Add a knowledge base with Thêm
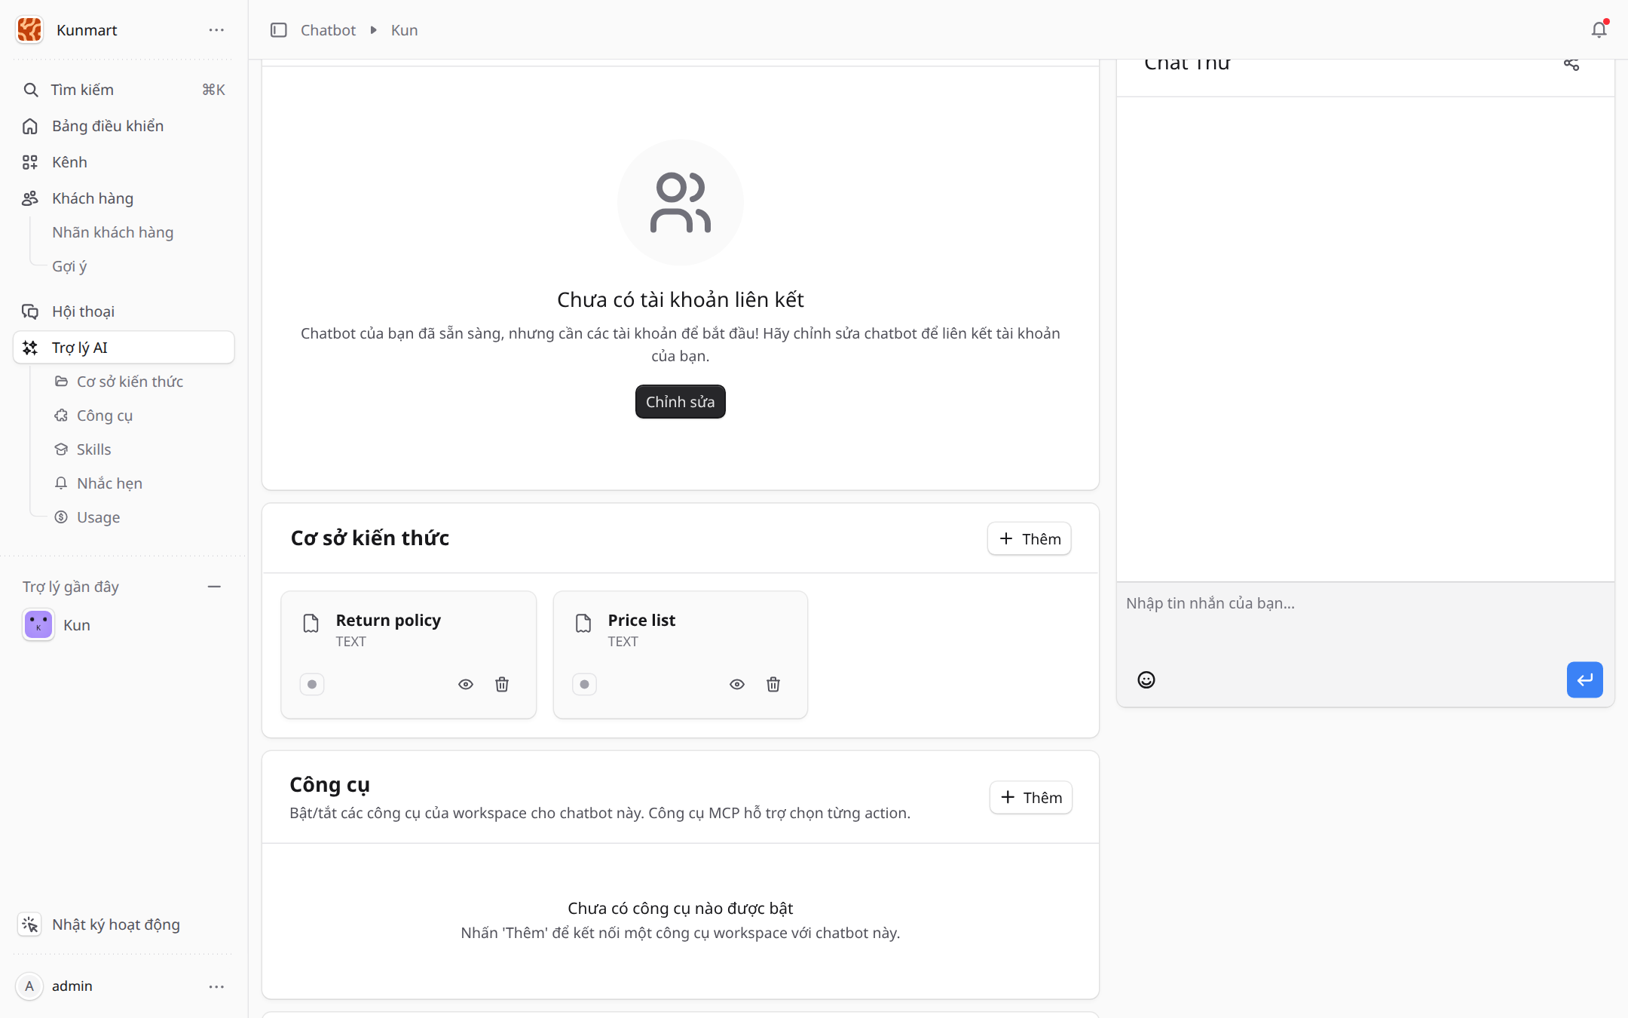1628x1018 pixels. pos(1029,538)
